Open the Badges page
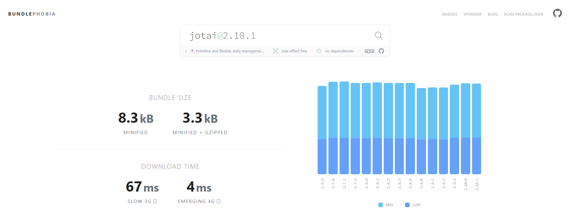570x223 pixels. [450, 14]
